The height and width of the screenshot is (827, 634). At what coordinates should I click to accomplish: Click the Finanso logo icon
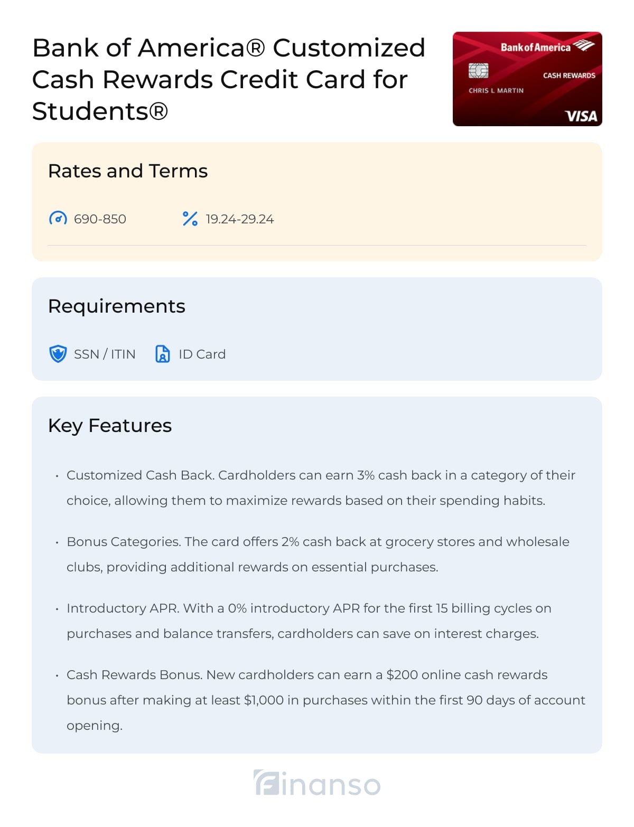pos(266,783)
